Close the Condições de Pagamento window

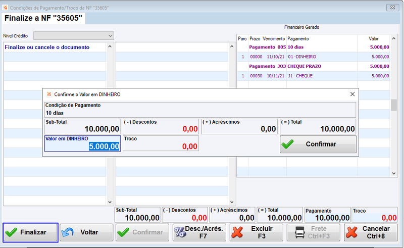pyautogui.click(x=393, y=8)
